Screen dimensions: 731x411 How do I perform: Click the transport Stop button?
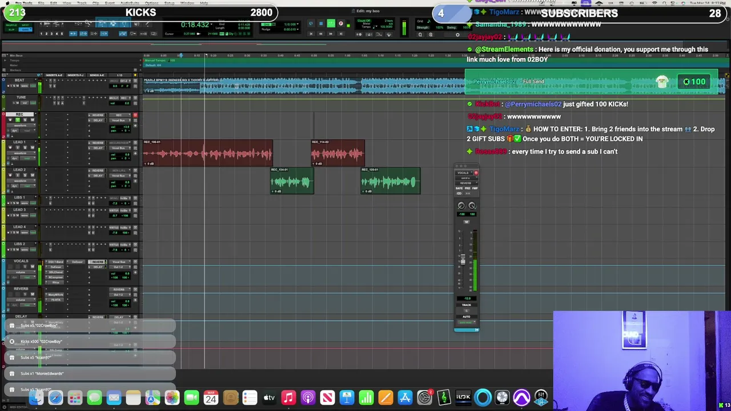click(x=321, y=23)
